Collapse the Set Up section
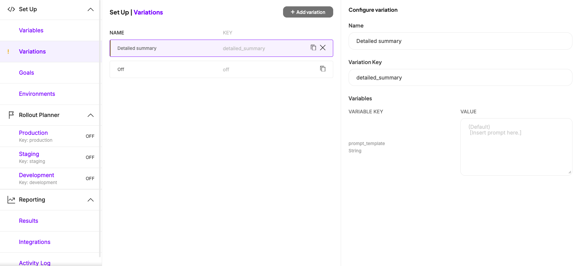 click(90, 9)
